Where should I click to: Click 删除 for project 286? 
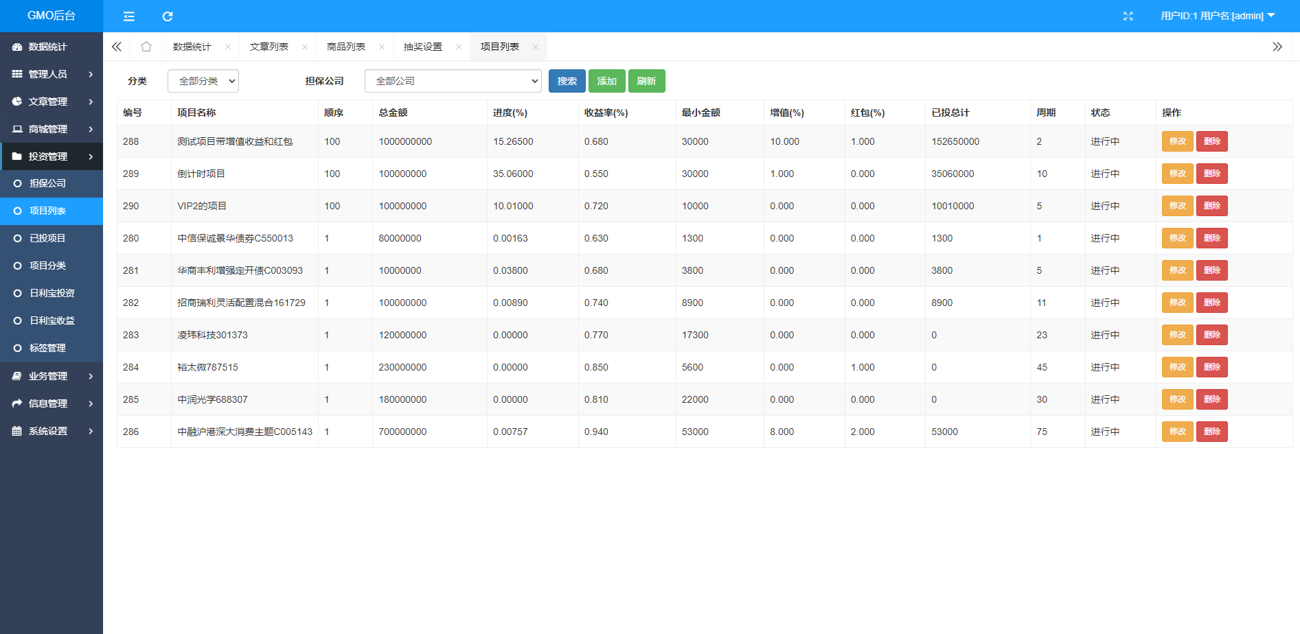[1211, 432]
